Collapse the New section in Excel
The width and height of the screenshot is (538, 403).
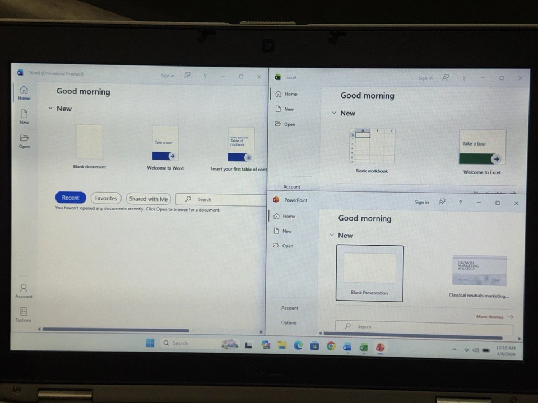pos(334,113)
